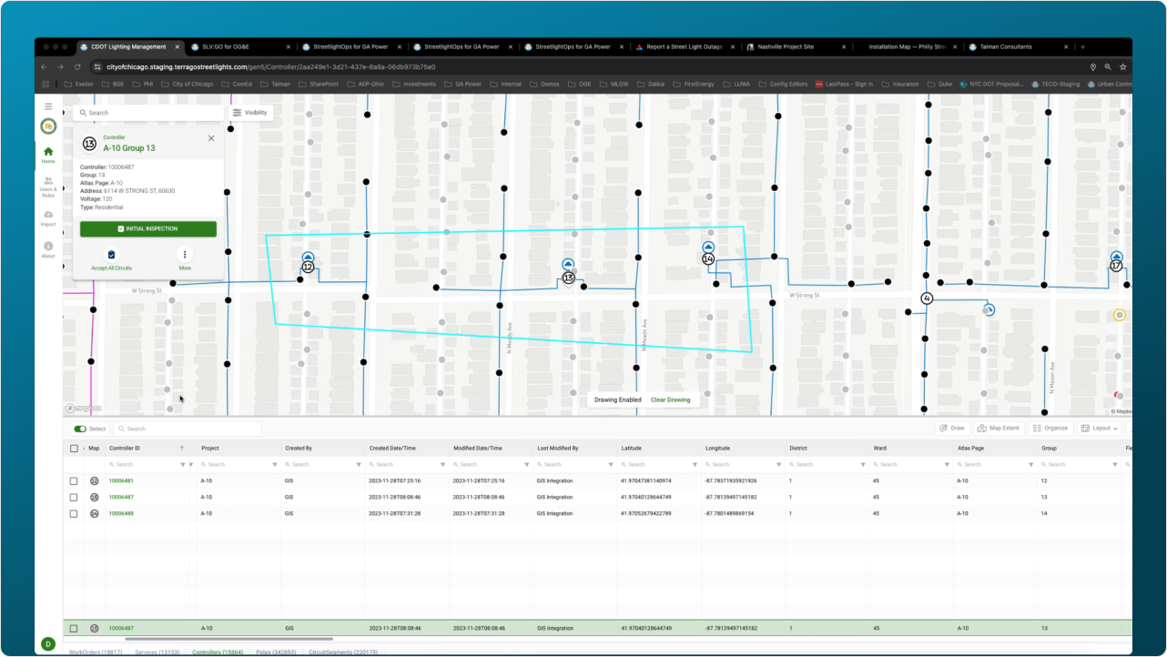1167x657 pixels.
Task: Close the A-10 Group 13 controller panel
Action: coord(211,138)
